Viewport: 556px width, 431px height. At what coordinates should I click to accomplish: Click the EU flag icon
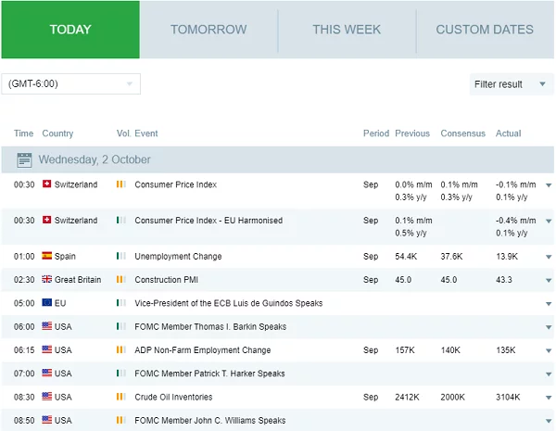tap(47, 302)
